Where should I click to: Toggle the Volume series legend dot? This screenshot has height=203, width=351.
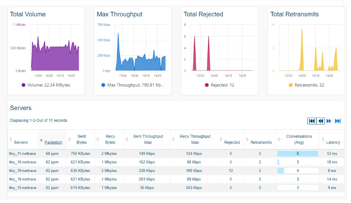[x=24, y=85]
